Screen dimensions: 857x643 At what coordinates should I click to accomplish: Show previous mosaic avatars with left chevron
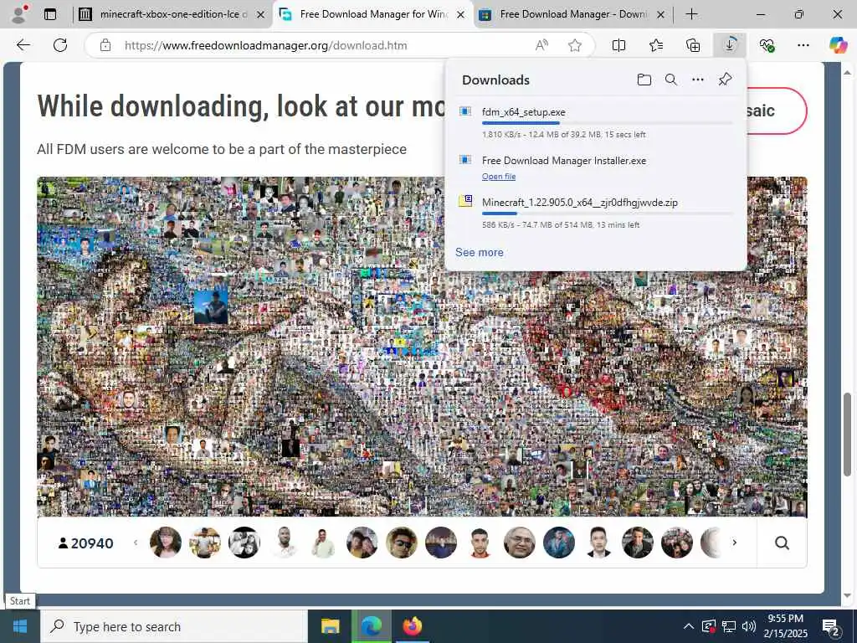[136, 543]
